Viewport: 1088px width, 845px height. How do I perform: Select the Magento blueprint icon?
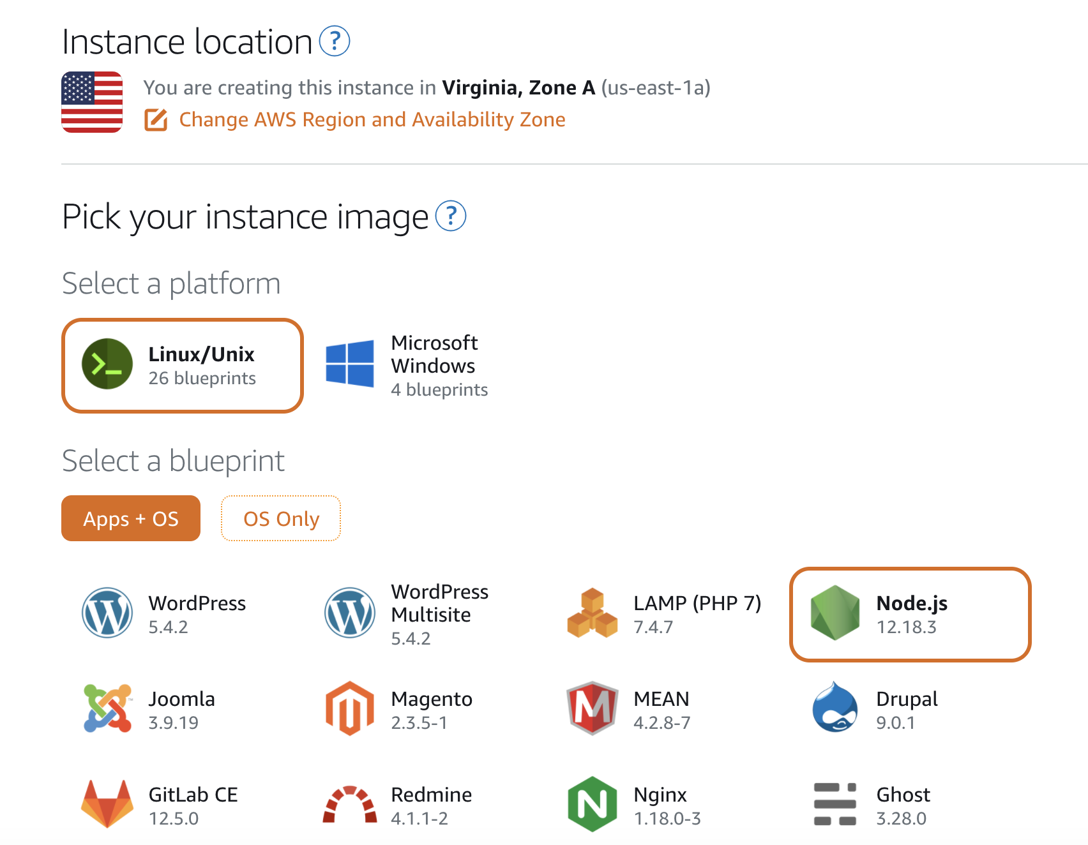(x=349, y=708)
